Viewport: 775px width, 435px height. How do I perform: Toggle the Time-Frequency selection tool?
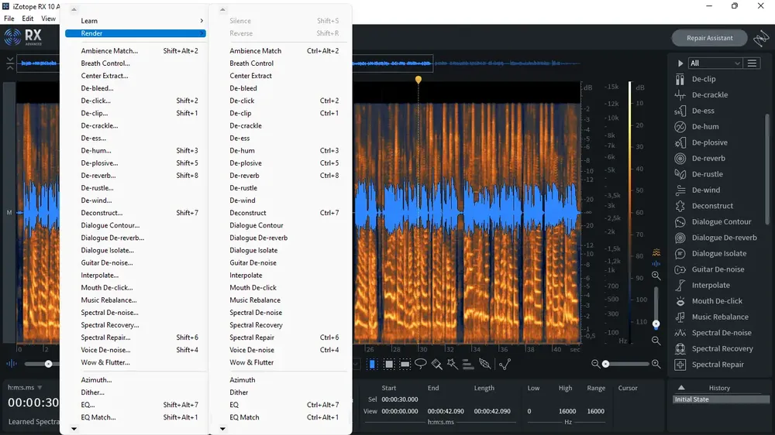pyautogui.click(x=389, y=364)
